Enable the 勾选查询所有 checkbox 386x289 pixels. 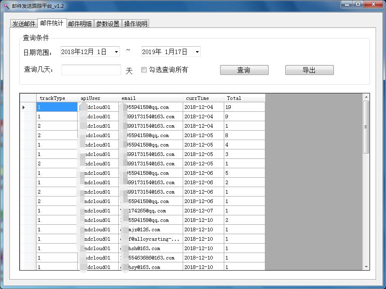(144, 70)
